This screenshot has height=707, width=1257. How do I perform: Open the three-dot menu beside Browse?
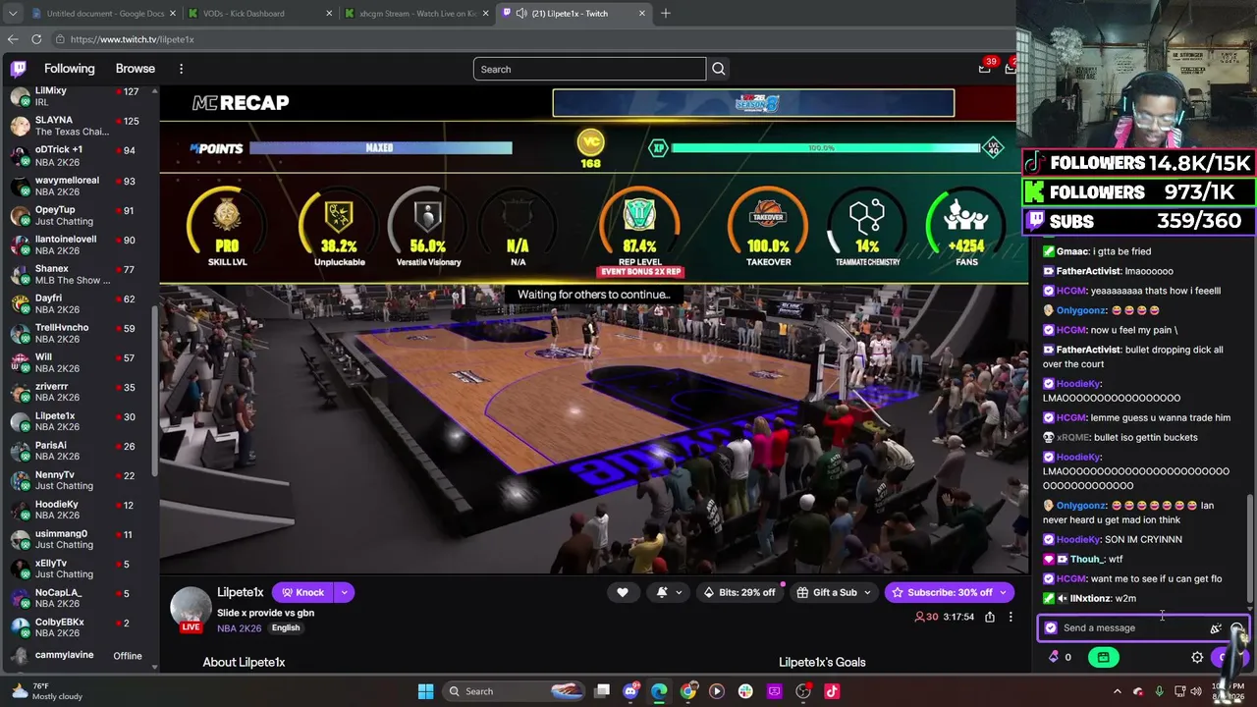181,69
